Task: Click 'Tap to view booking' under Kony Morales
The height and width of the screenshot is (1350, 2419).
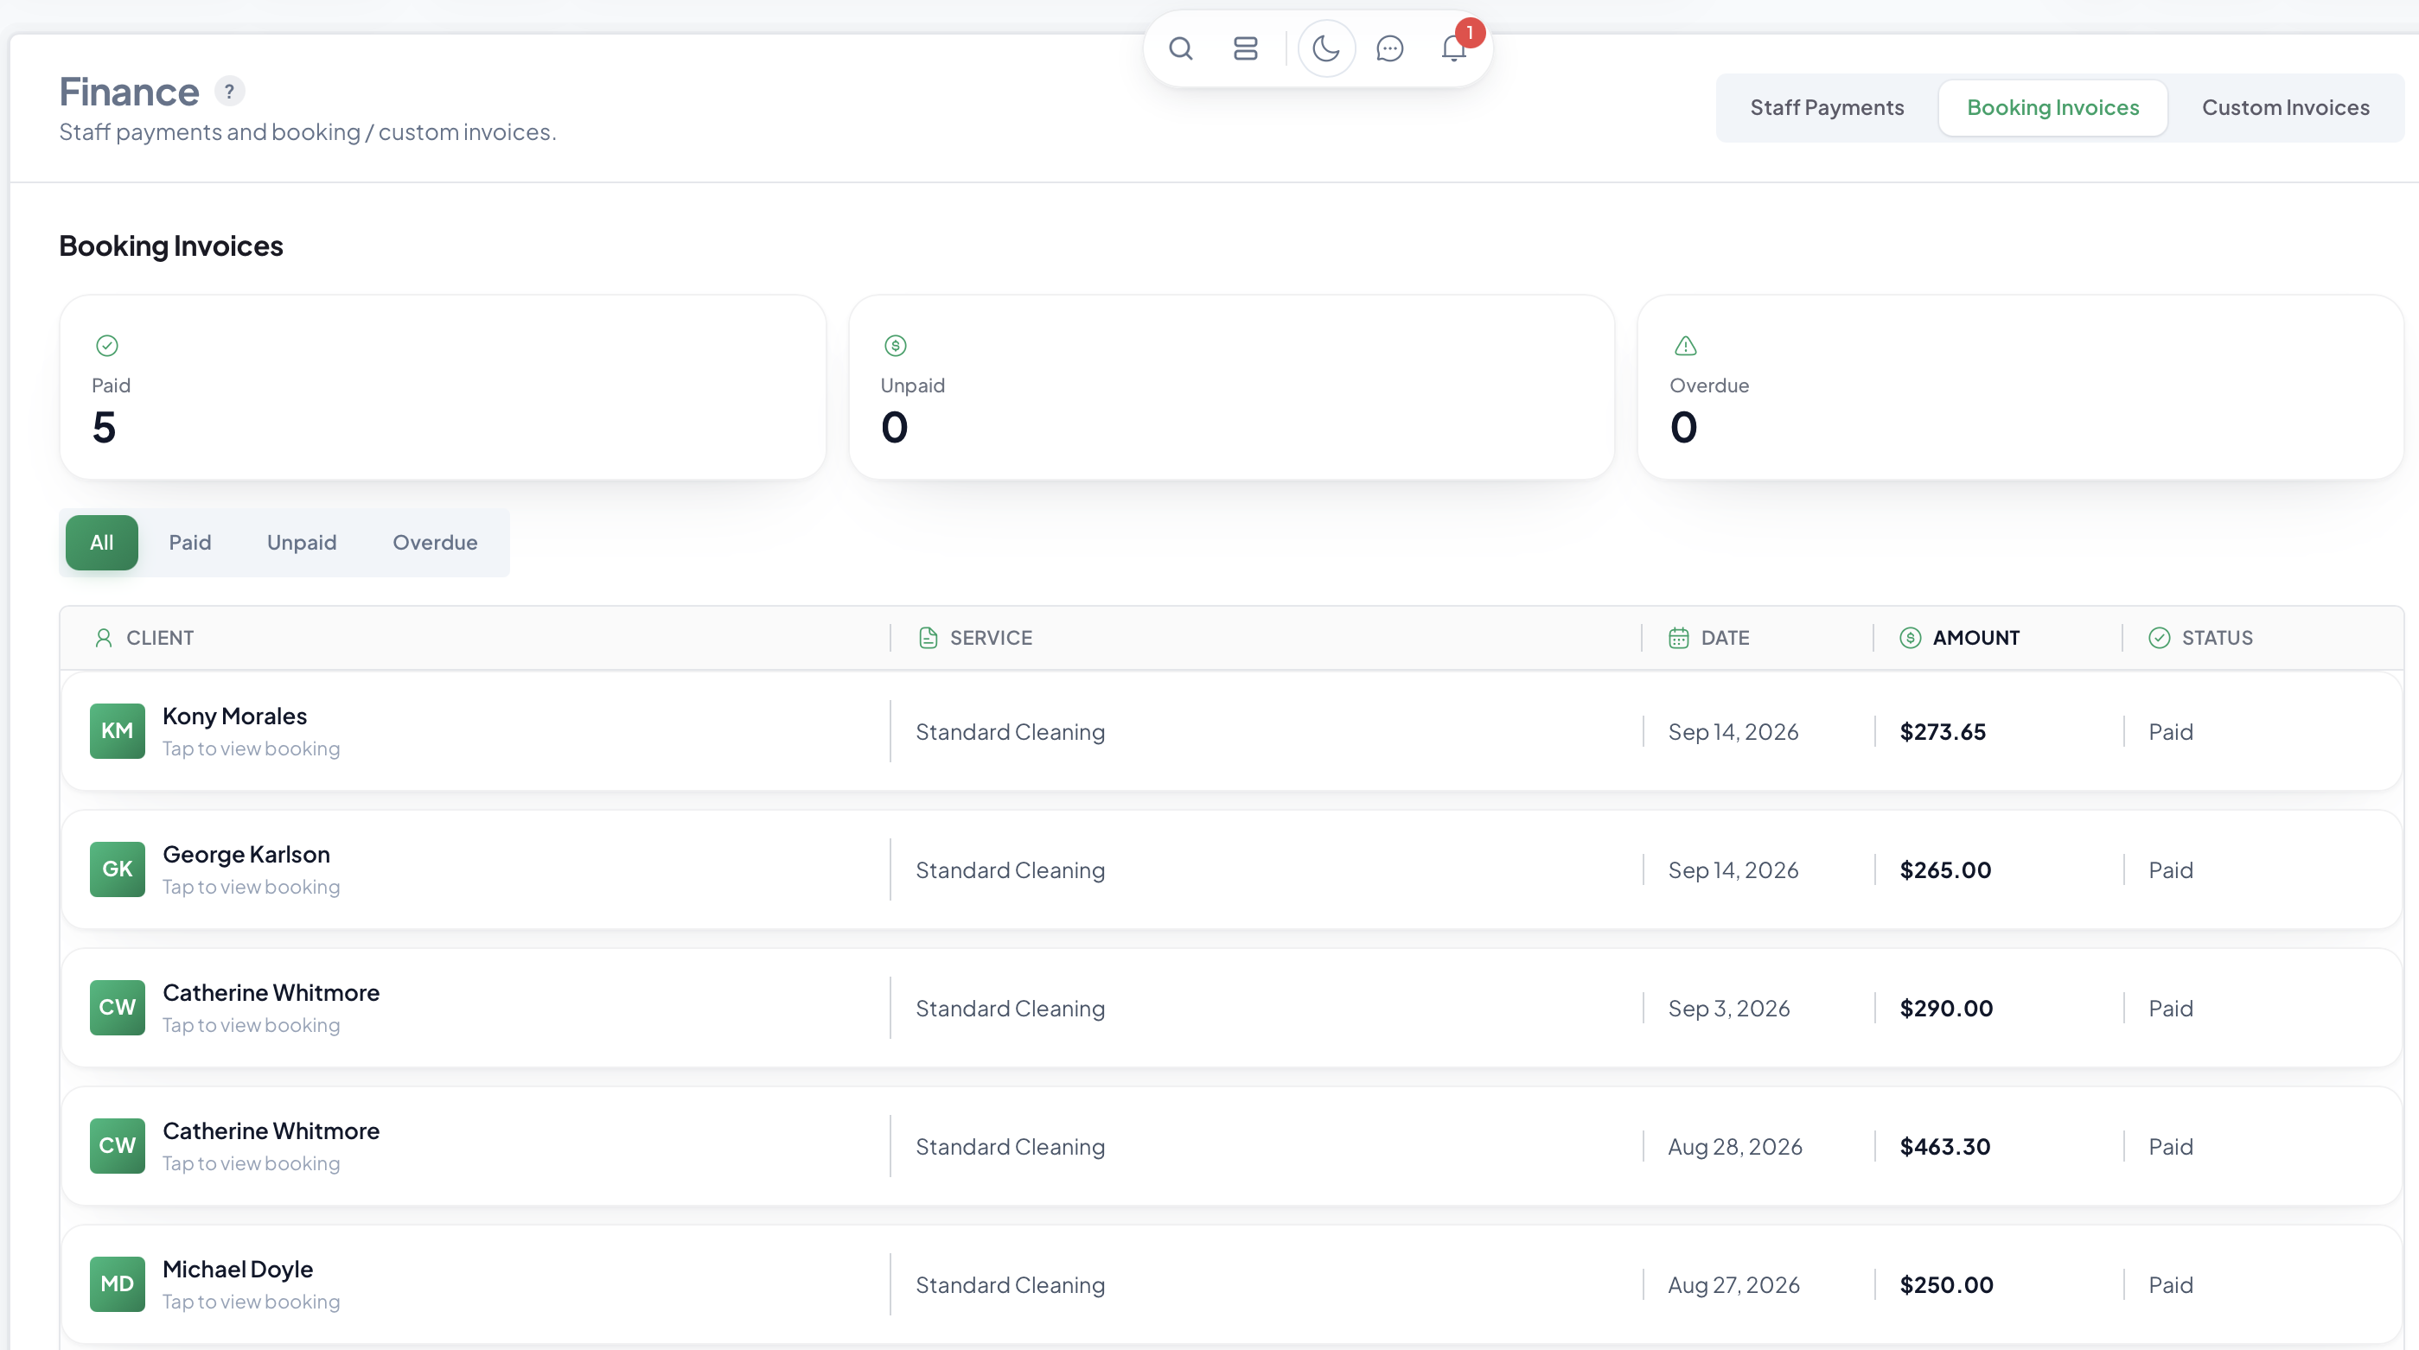Action: coord(251,749)
